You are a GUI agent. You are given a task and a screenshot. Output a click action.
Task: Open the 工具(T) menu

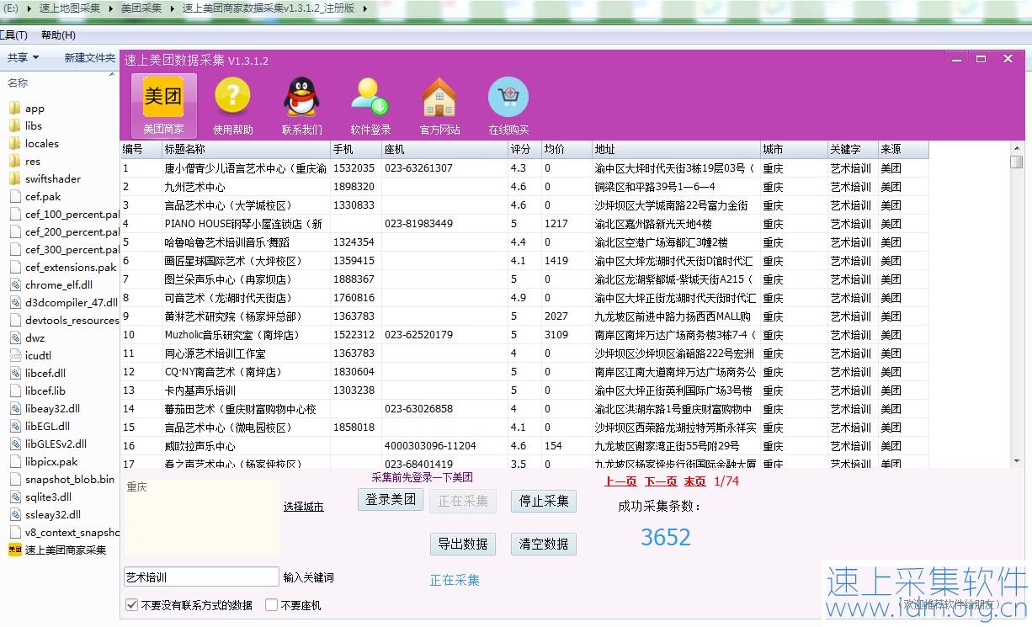(x=13, y=35)
